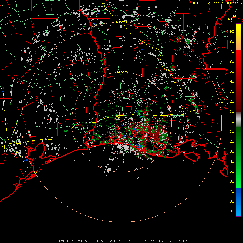Click the gray zero-velocity segment of the color bar
The image size is (243, 243).
tap(238, 120)
